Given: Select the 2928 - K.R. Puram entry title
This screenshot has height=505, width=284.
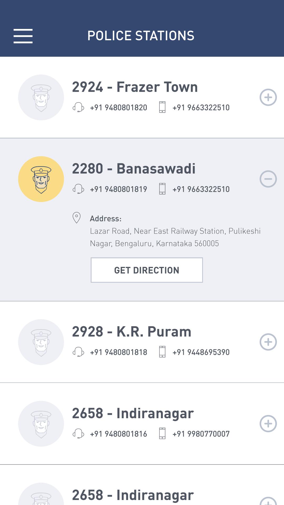Looking at the screenshot, I should pos(132,332).
